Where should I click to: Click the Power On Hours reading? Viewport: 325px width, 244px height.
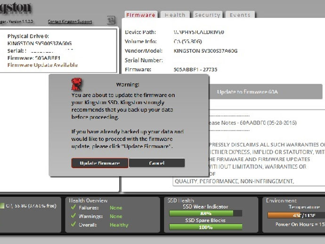click(300, 224)
